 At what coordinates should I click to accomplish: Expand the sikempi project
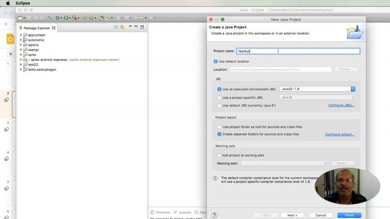click(x=21, y=50)
